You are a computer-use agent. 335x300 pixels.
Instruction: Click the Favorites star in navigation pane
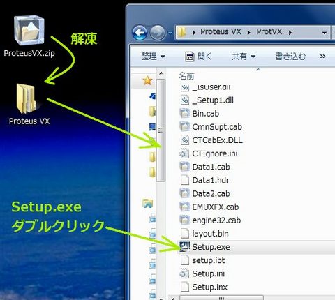click(147, 81)
